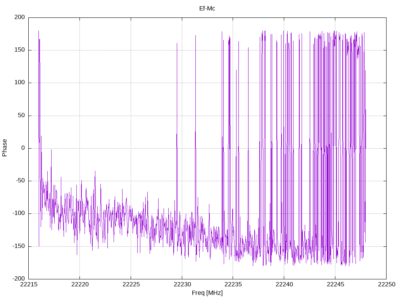Click the y-axis value -200
The image size is (397, 298).
(19, 279)
